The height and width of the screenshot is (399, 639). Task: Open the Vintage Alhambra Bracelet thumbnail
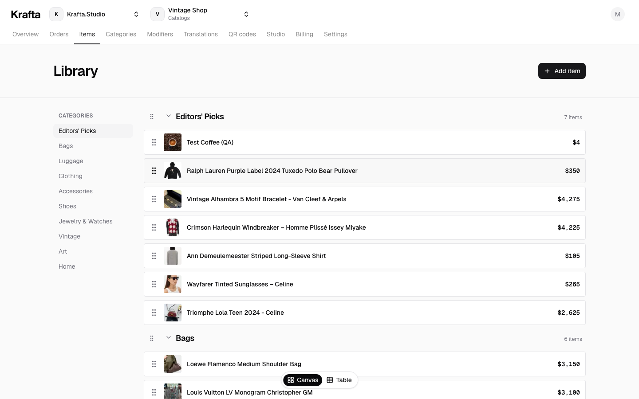[173, 199]
